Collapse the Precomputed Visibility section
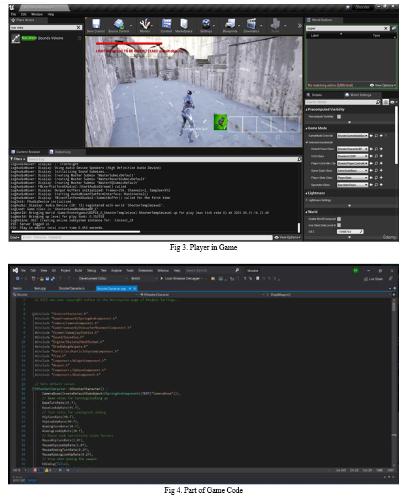Screen dimensions: 410x502 click(307, 110)
